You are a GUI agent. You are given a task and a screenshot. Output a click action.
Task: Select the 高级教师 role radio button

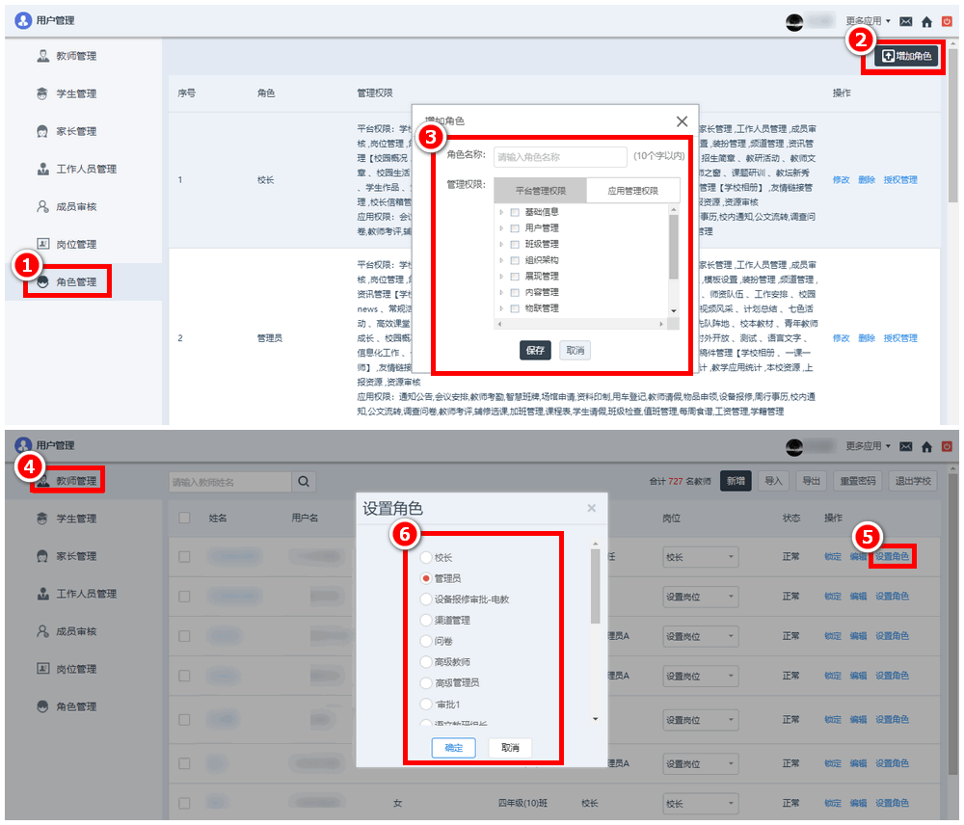tap(426, 662)
